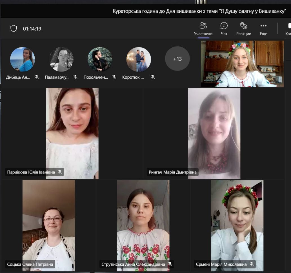Click the Струтінська Анна Олександрівна name label
This screenshot has width=291, height=273.
tap(133, 264)
